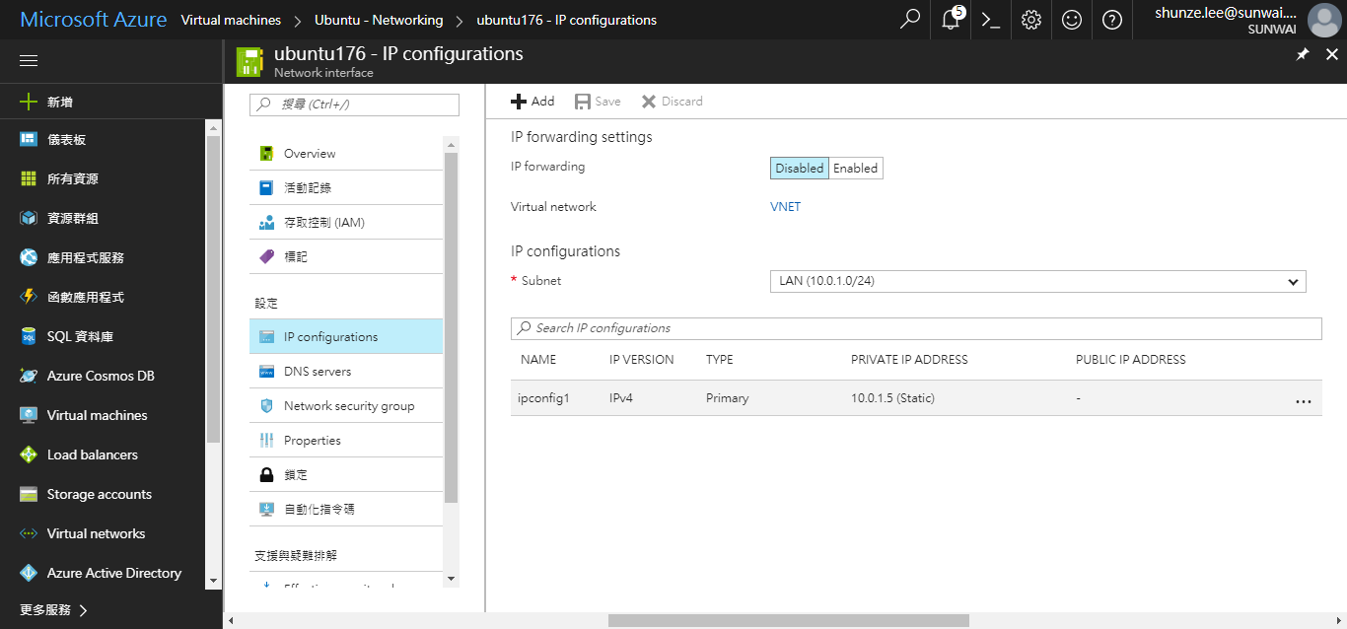Open 鎖定 locks menu item

(x=346, y=475)
